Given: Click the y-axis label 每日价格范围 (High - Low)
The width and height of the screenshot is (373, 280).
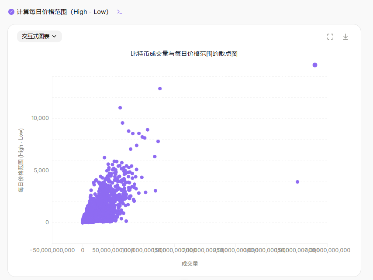Looking at the screenshot, I should pyautogui.click(x=21, y=160).
